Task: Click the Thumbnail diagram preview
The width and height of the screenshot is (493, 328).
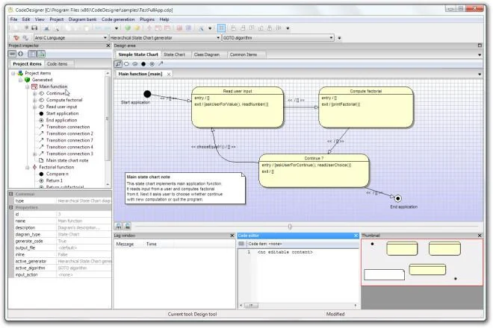Action: pyautogui.click(x=422, y=262)
